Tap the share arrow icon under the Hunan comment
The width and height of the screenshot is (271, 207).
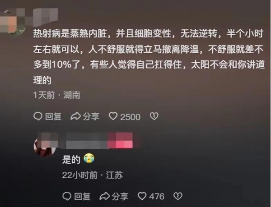pos(75,116)
